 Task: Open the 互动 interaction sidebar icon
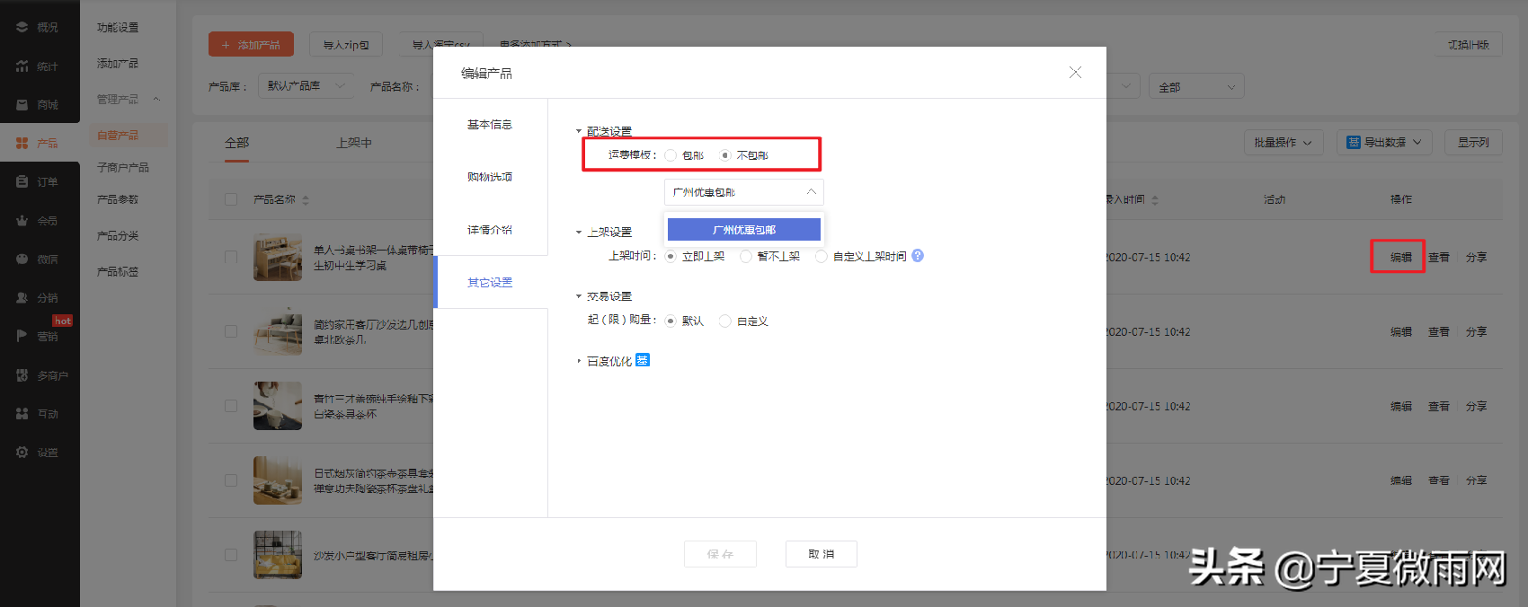[x=22, y=414]
